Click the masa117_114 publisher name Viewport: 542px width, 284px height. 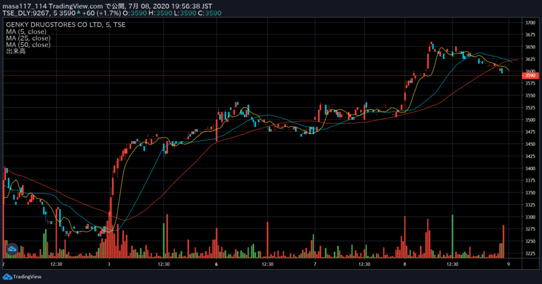click(24, 6)
